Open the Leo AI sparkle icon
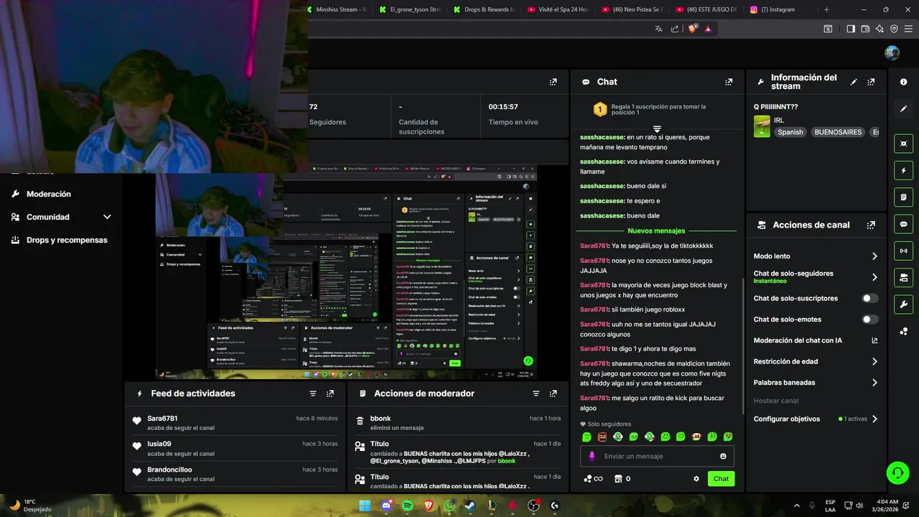This screenshot has width=919, height=517. (880, 29)
